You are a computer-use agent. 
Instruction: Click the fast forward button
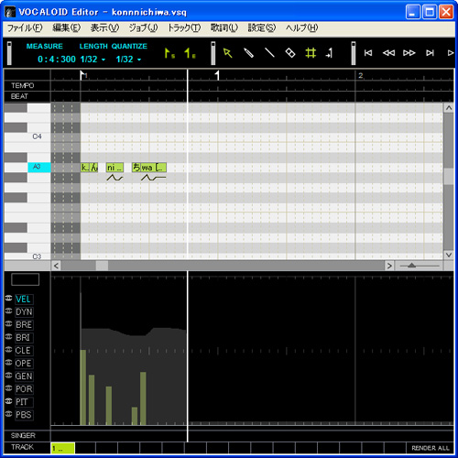point(409,53)
